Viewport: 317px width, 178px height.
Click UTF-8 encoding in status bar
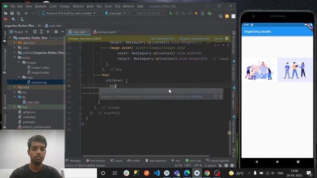point(198,166)
